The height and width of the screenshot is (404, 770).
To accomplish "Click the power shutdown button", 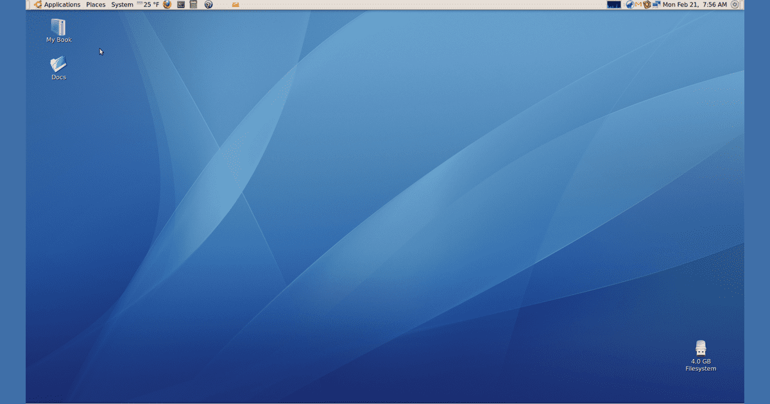I will [x=735, y=4].
